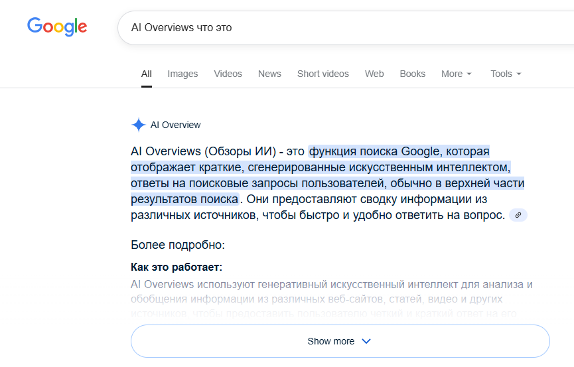The image size is (574, 367).
Task: Switch to the Videos tab
Action: (x=228, y=74)
